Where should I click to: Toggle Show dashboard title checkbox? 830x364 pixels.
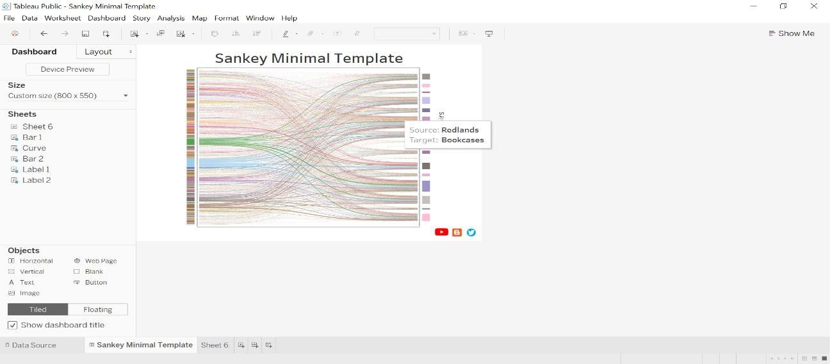(12, 325)
